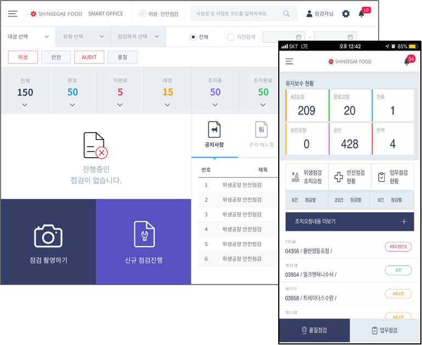
Task: Open mobile notification bell with badge 54
Action: 407,61
